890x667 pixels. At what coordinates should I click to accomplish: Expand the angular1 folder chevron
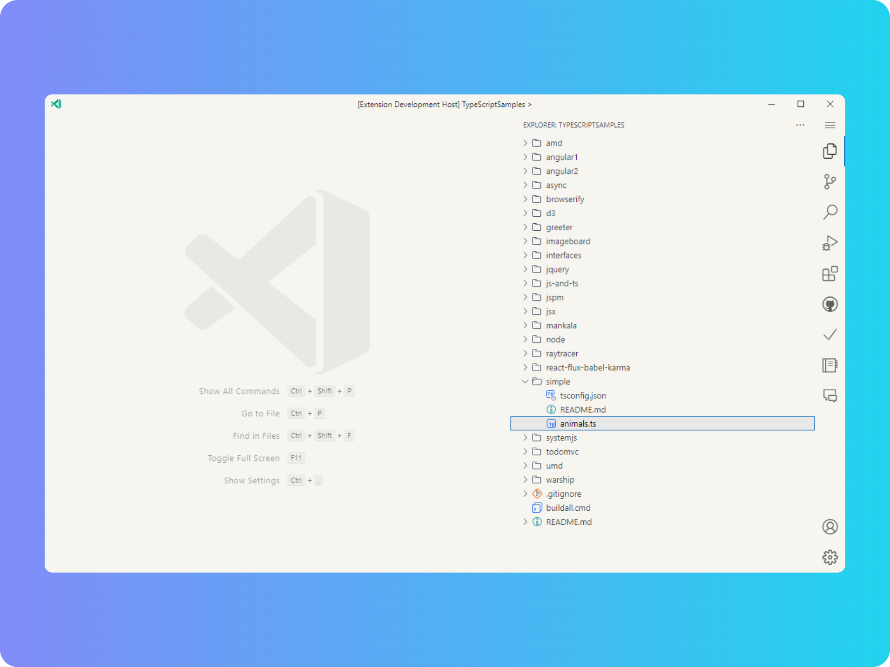click(x=525, y=157)
